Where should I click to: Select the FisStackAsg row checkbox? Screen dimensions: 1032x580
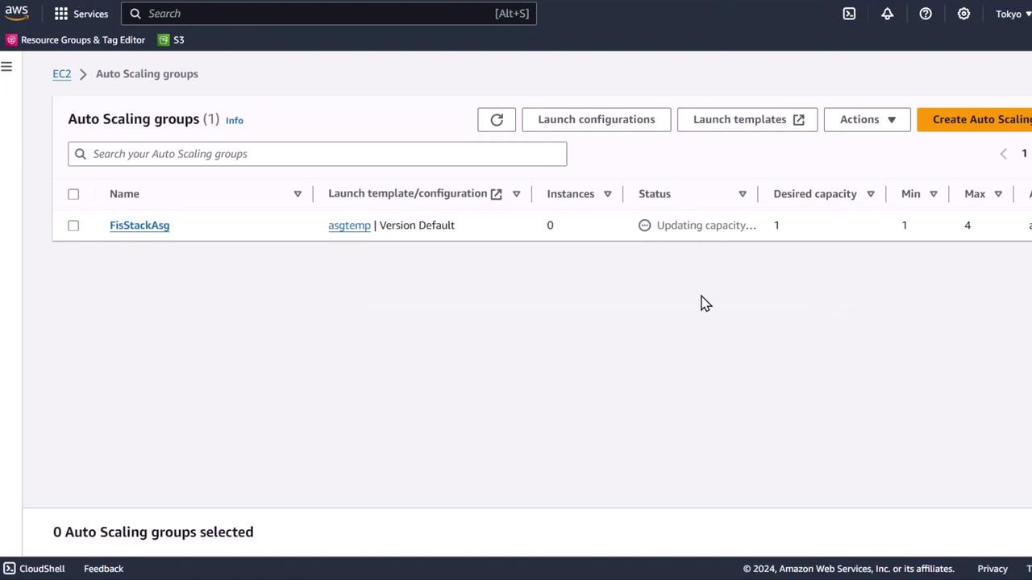pyautogui.click(x=73, y=226)
